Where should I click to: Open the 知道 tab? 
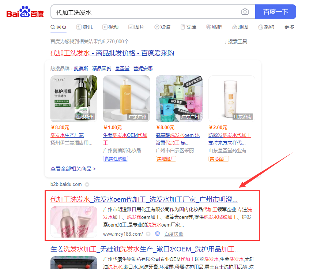point(162,27)
